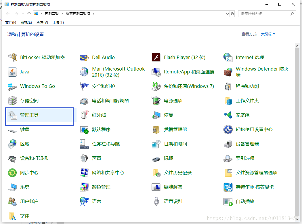The height and width of the screenshot is (224, 302).
Task: Click the 文件历史记录 link text
Action: click(177, 173)
